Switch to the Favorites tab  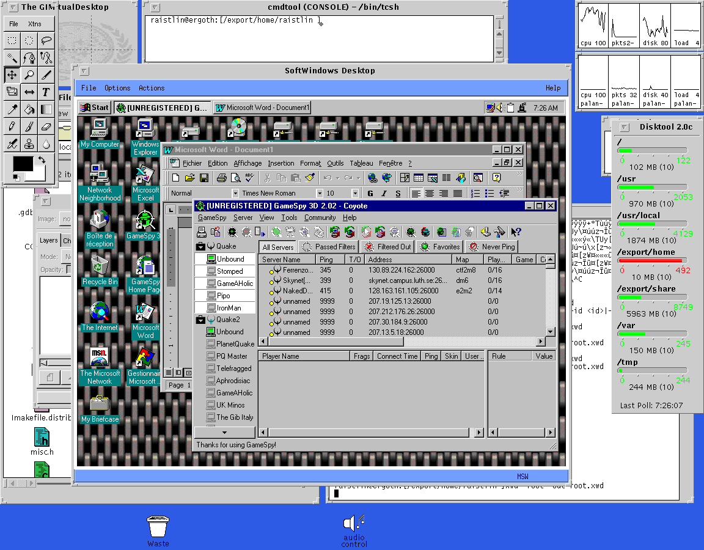tap(440, 246)
